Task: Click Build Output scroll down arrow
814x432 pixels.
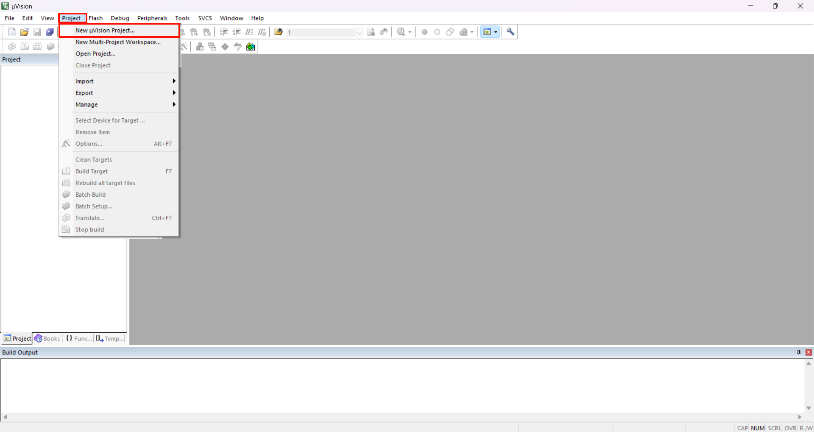Action: (x=808, y=408)
